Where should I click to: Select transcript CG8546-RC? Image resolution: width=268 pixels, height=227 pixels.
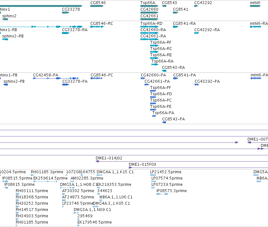[x=97, y=27]
